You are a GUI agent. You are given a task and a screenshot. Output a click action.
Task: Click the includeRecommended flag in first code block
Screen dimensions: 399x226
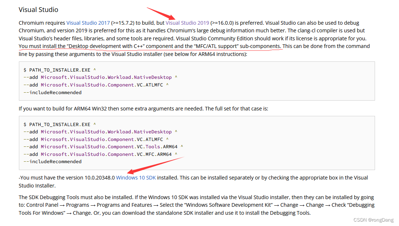click(52, 92)
